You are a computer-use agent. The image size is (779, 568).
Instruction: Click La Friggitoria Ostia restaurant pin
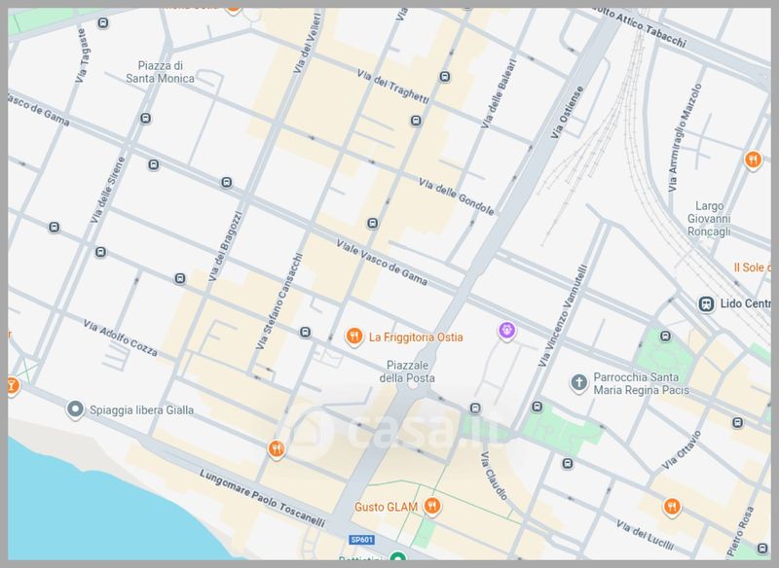[x=354, y=337]
